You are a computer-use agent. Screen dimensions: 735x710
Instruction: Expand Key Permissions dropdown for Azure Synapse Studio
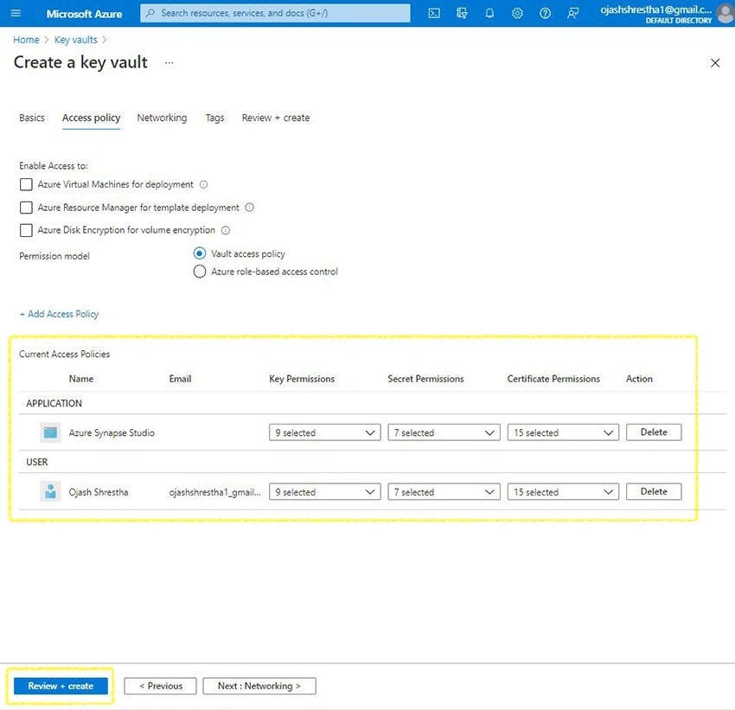324,432
